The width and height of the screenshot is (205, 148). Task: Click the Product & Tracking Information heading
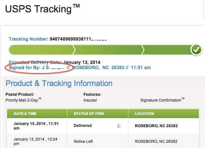coord(59,83)
